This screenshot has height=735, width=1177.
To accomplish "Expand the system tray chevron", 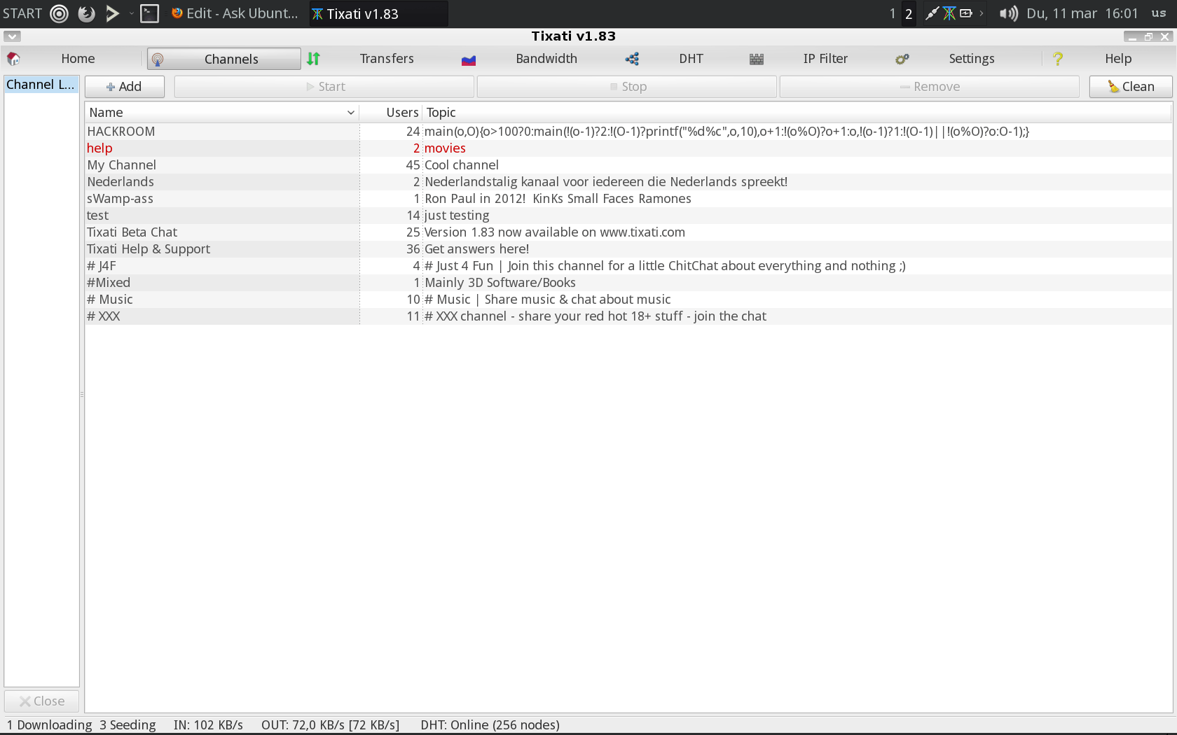I will point(982,13).
